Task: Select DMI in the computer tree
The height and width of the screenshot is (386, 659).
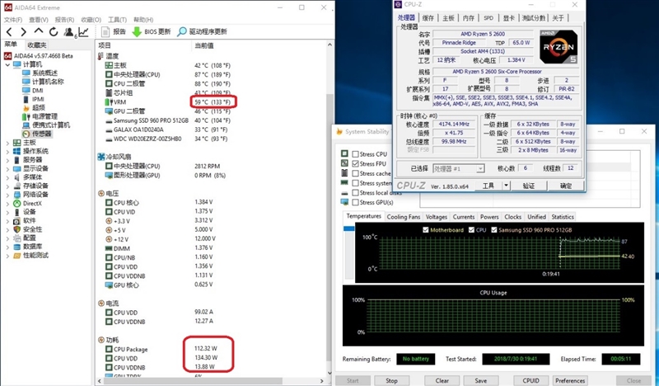Action: [33, 91]
